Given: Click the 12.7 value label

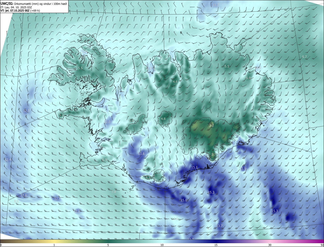Looking at the screenshot, I should click(57, 199).
